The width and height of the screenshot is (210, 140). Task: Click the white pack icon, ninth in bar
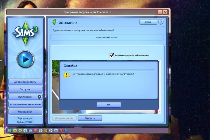[x=51, y=130]
